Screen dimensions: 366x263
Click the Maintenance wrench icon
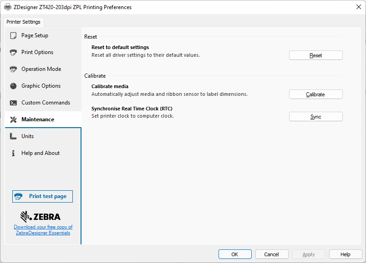(13, 119)
